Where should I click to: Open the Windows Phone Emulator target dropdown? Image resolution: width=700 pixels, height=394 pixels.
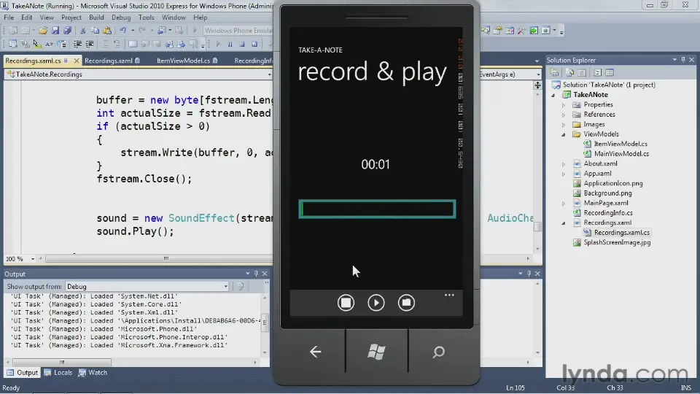click(238, 31)
